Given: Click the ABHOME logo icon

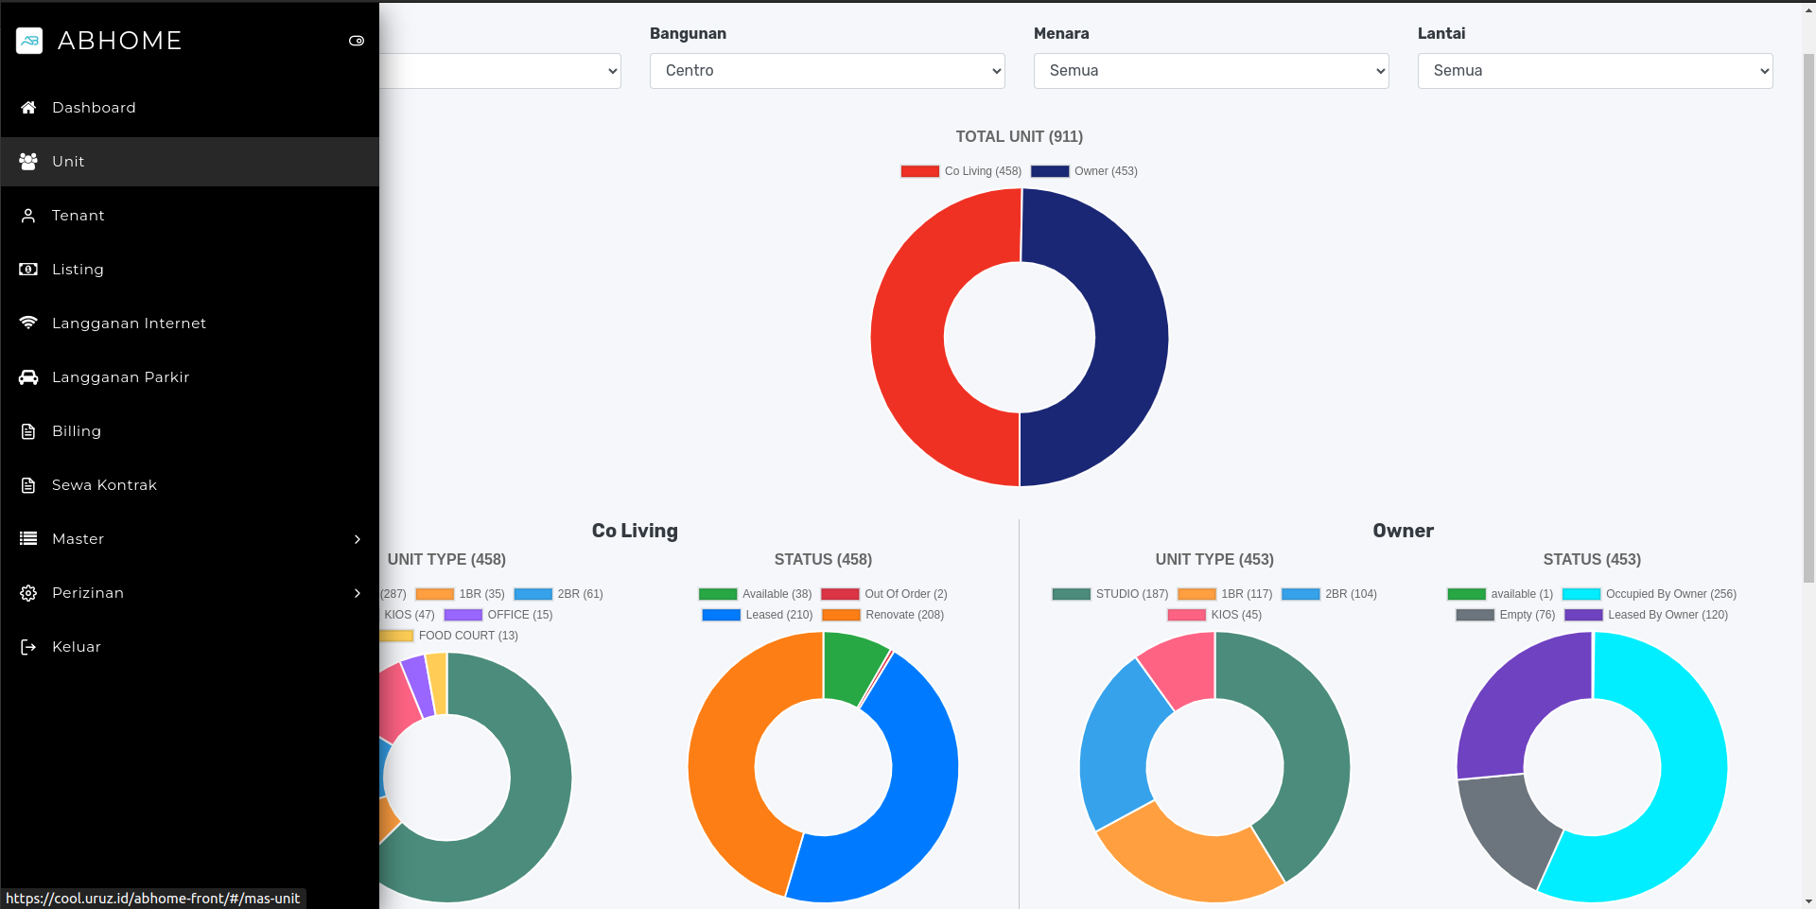Looking at the screenshot, I should click(x=29, y=41).
